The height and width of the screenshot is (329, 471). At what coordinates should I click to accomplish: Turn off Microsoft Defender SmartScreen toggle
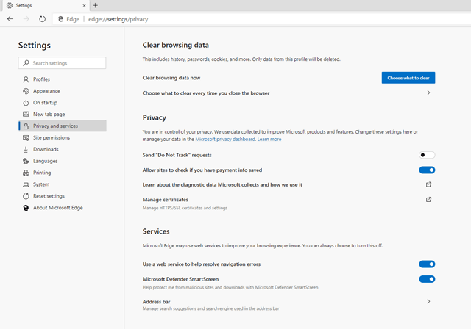427,279
